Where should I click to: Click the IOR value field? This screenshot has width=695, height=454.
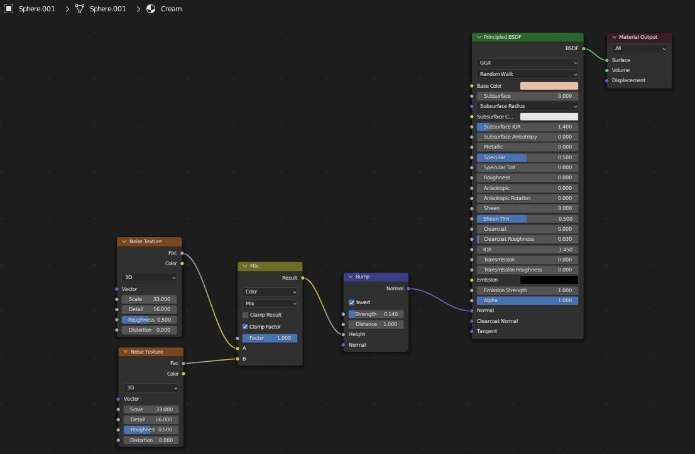coord(527,250)
